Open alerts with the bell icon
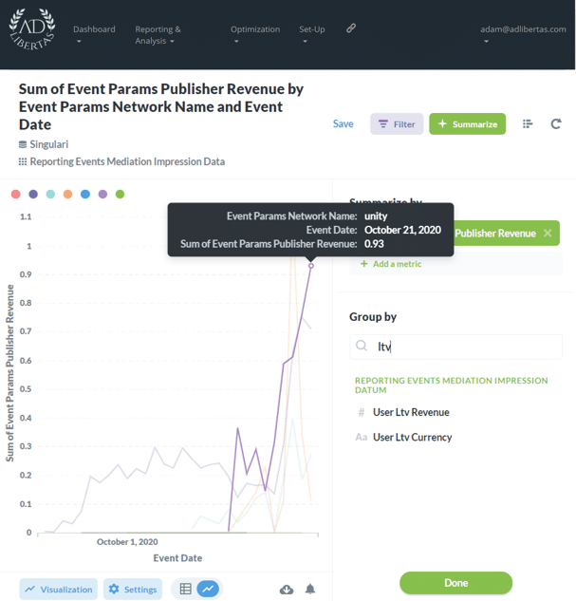 [x=310, y=589]
